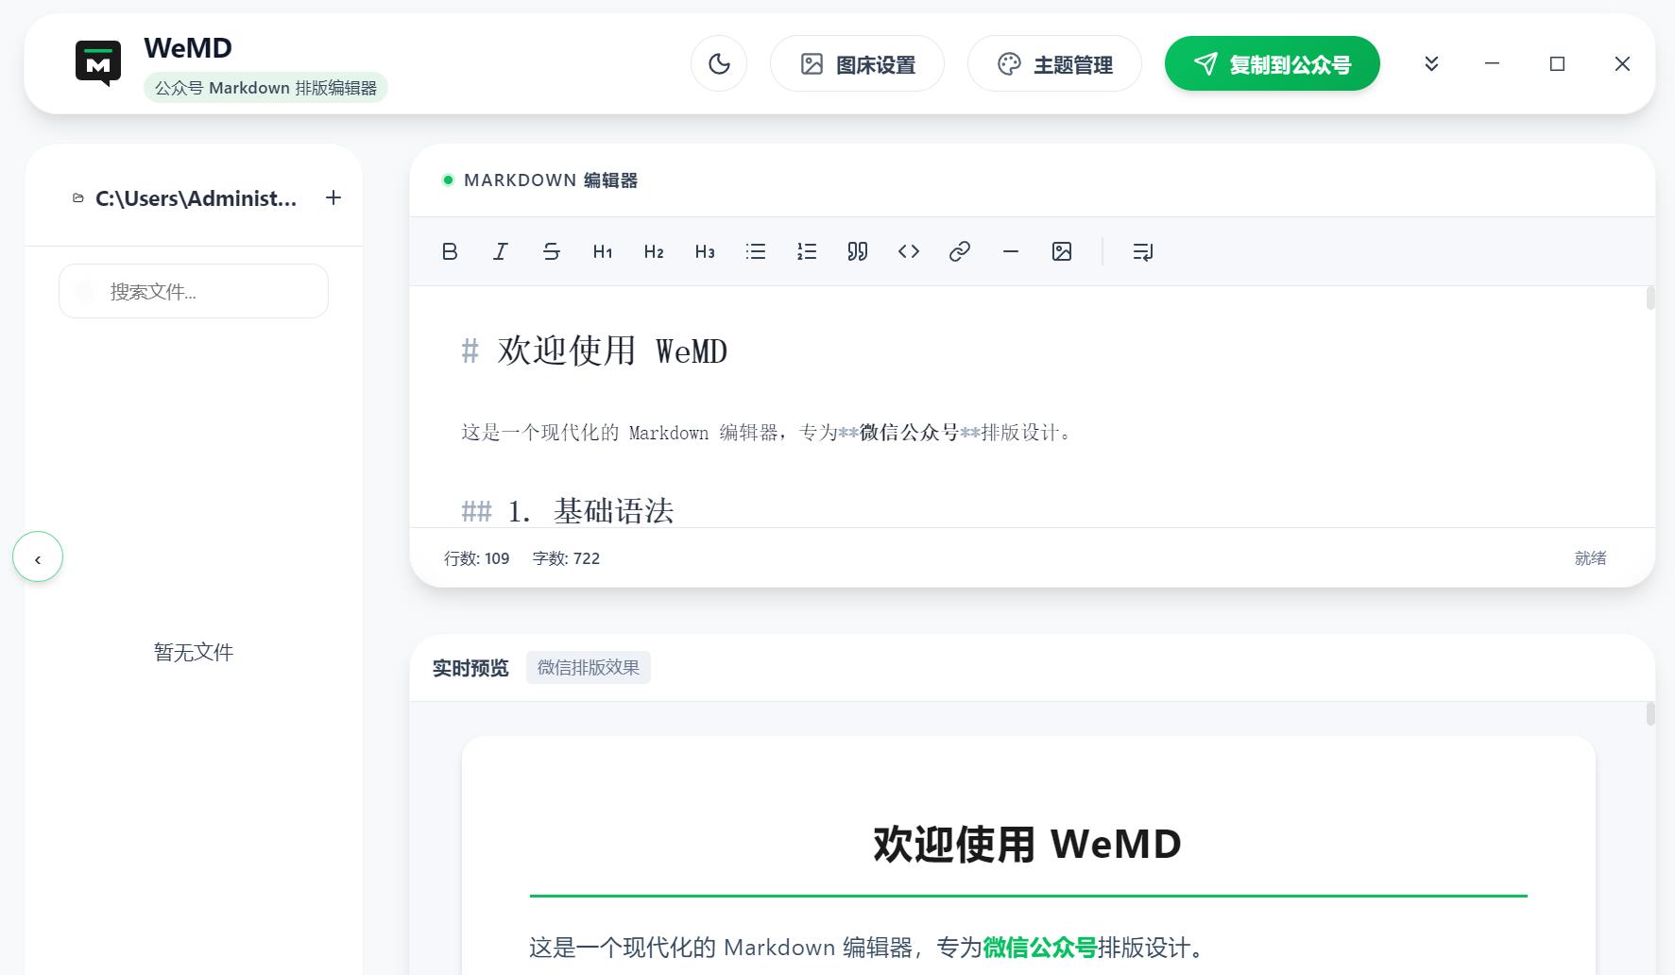The width and height of the screenshot is (1675, 975).
Task: Click the text wrap toolbar icon
Action: pos(1143,251)
